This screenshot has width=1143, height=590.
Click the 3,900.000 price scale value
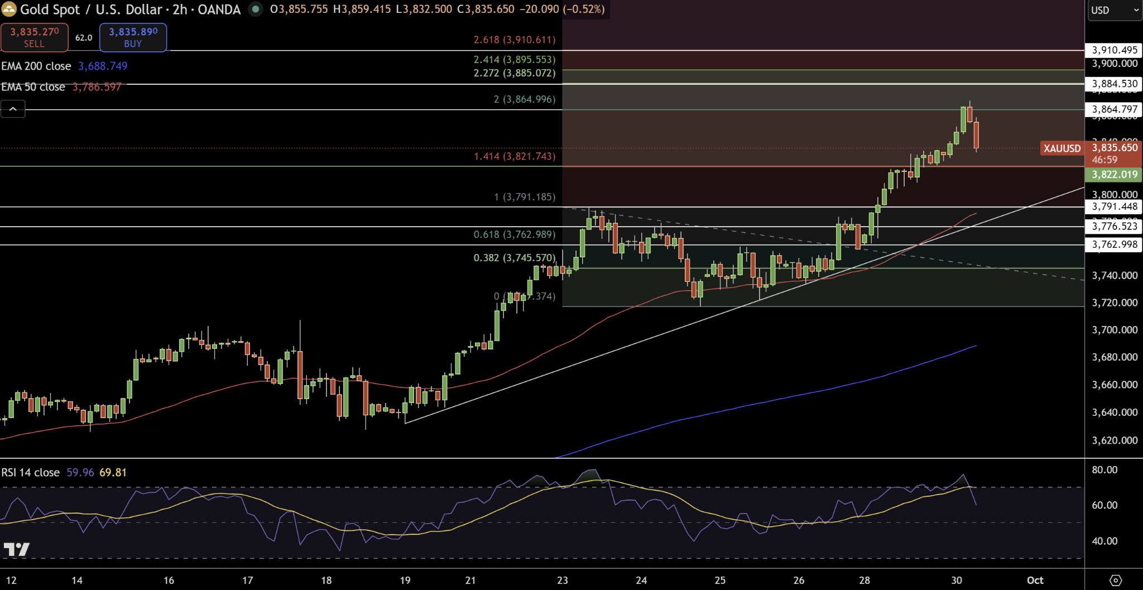[1115, 64]
